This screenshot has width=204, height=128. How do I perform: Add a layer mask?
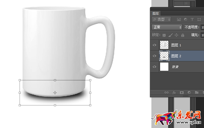pyautogui.click(x=182, y=92)
